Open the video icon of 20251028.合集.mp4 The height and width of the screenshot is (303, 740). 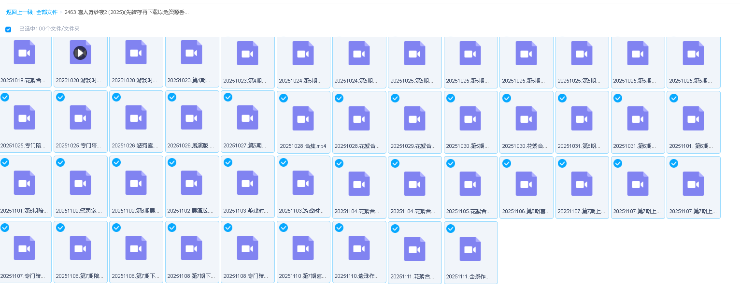(x=303, y=118)
